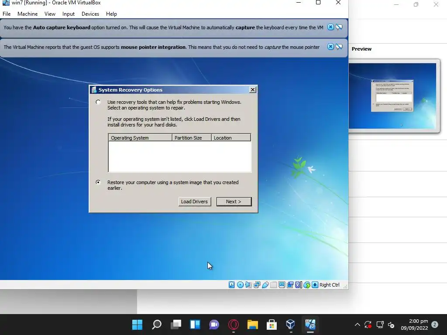Dismiss the mouse pointer integration notification
Viewport: 447px width, 335px height.
330,46
